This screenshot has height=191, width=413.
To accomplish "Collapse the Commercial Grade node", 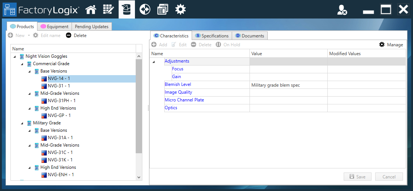I will point(22,64).
